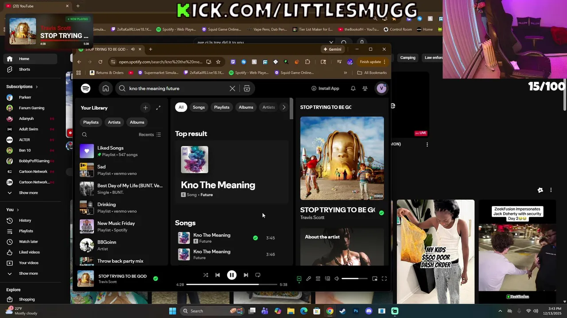
Task: Select Albums search filter
Action: point(246,107)
